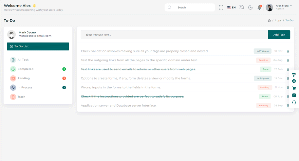The height and width of the screenshot is (161, 299).
Task: Click the shopping cart side icon
Action: 294,88
